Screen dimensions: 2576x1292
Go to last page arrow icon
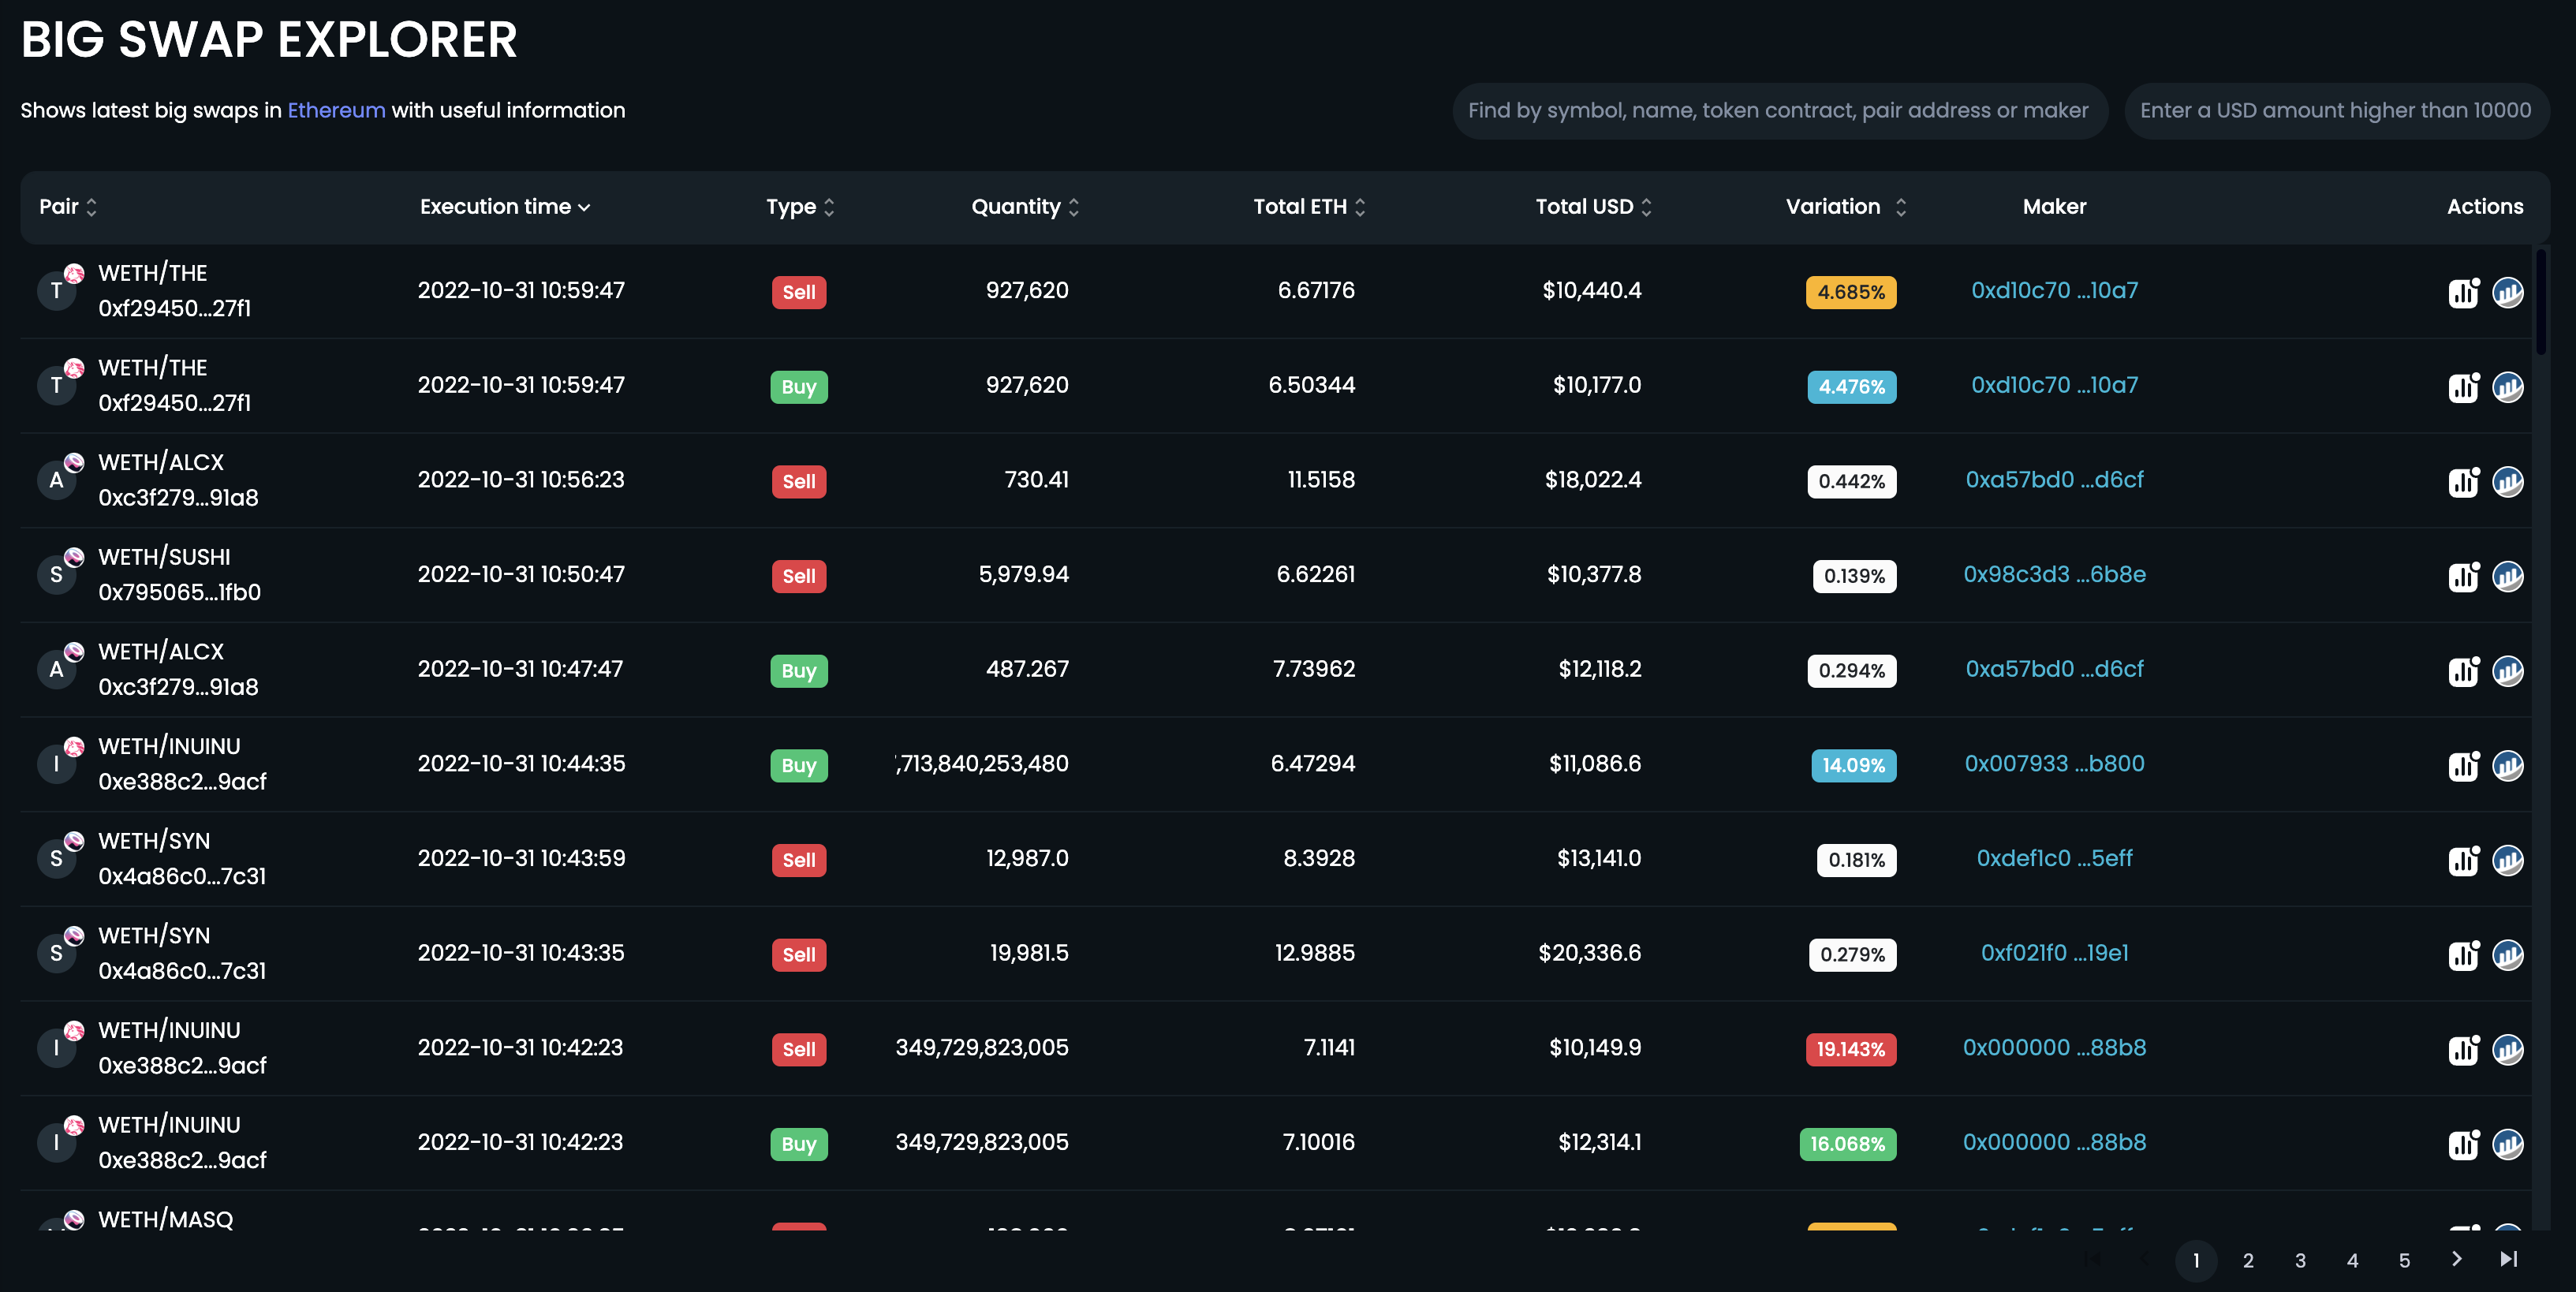2508,1259
